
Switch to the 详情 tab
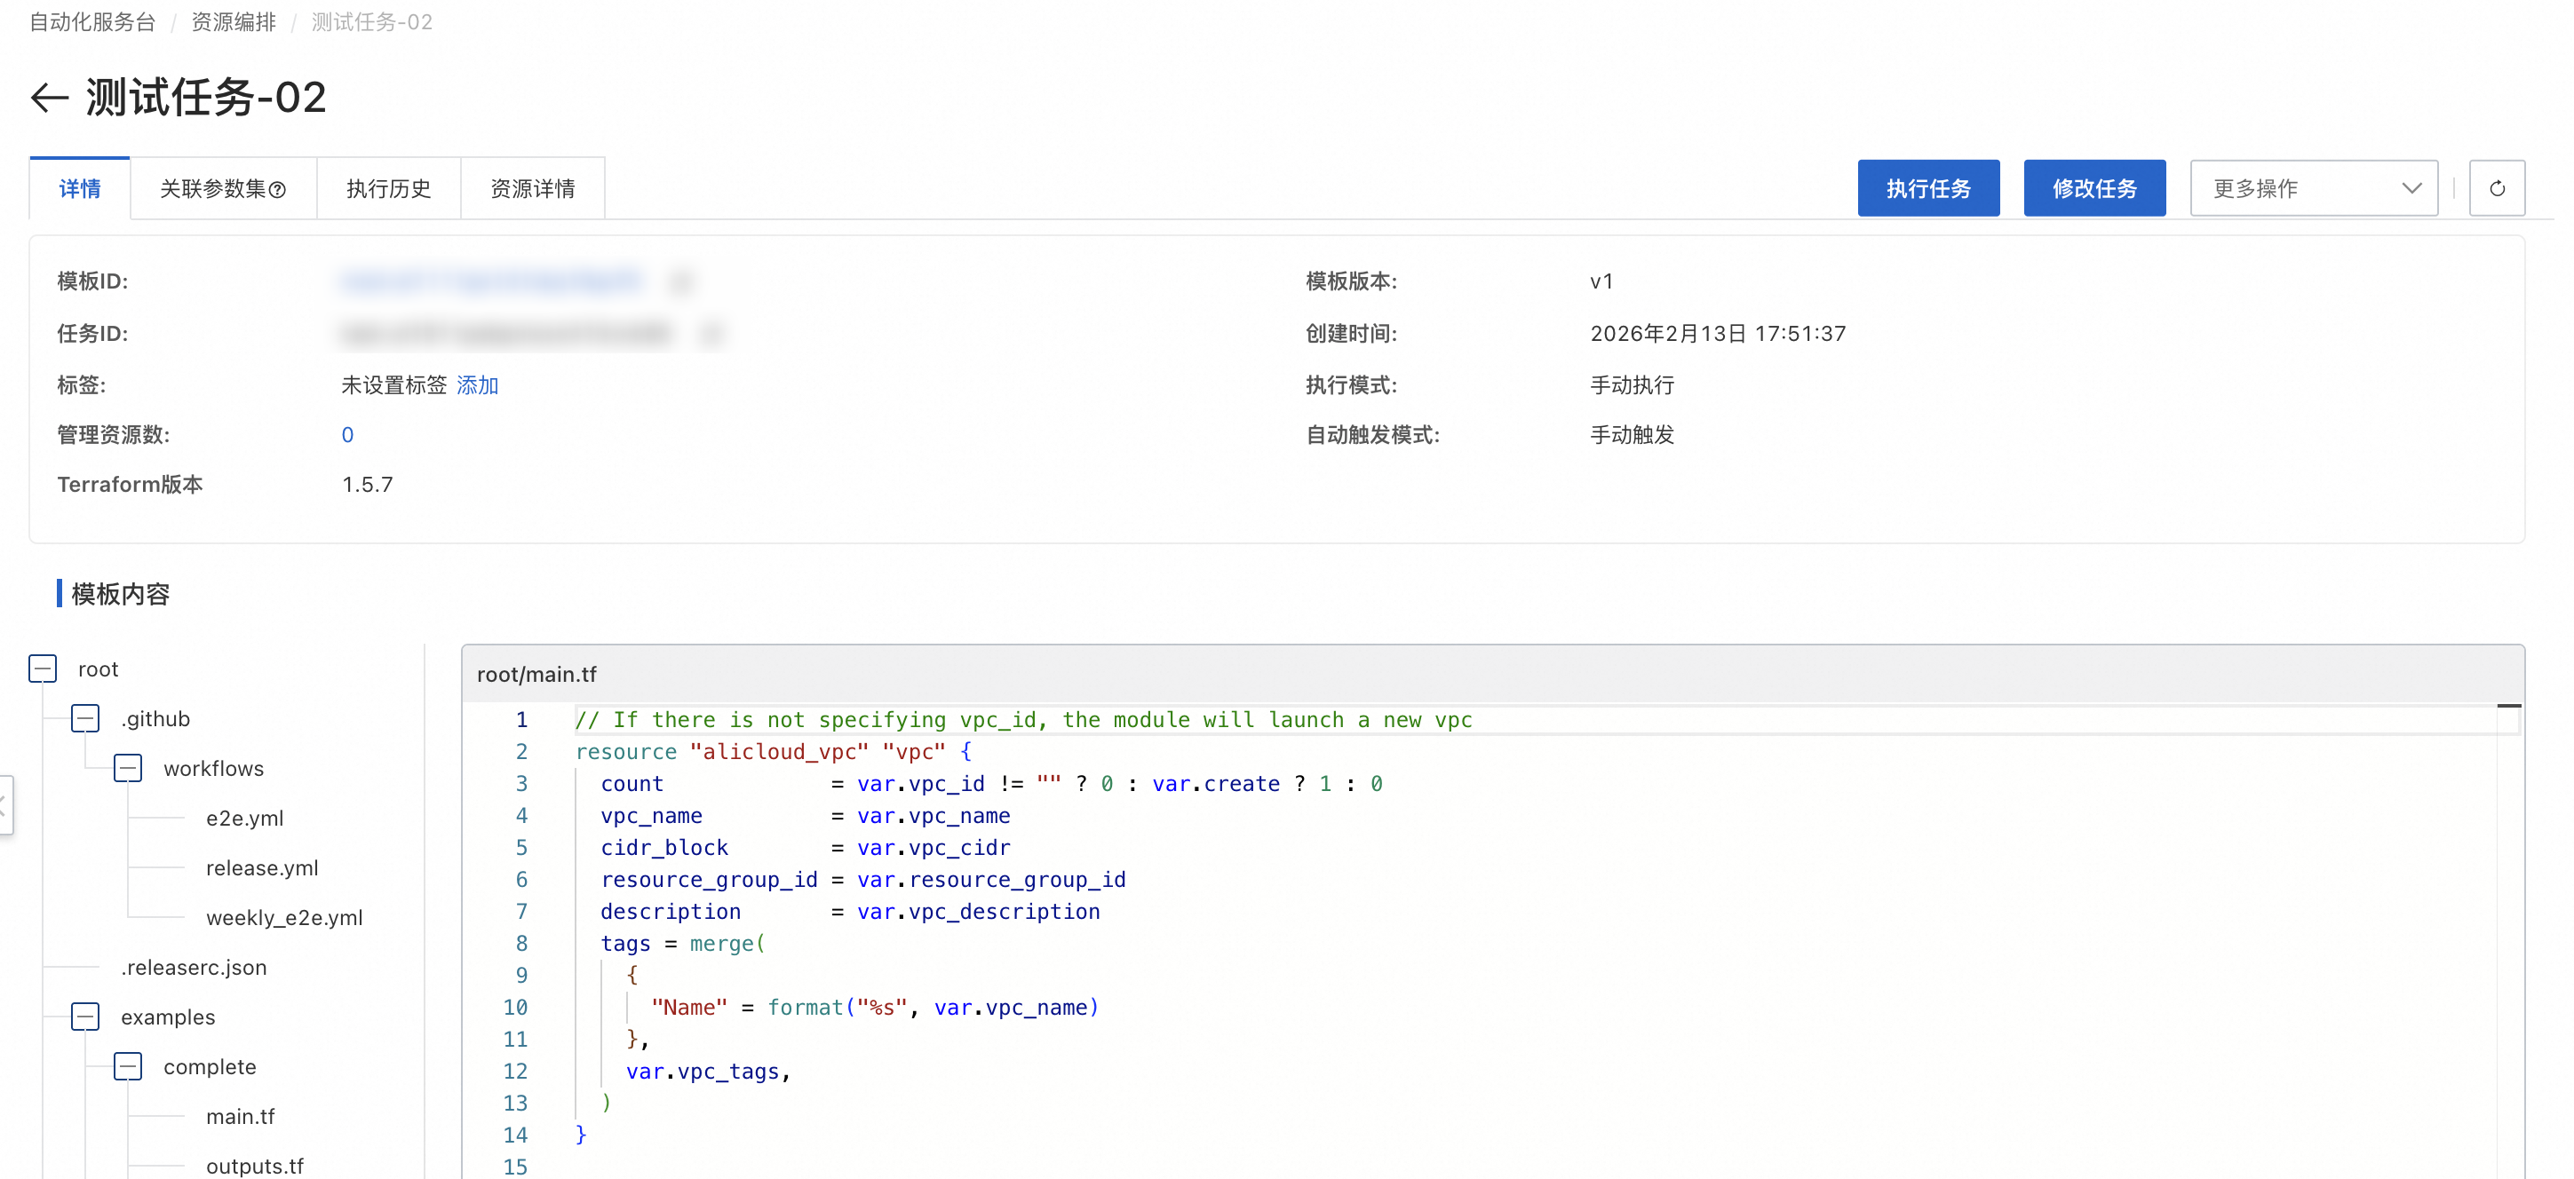coord(80,189)
